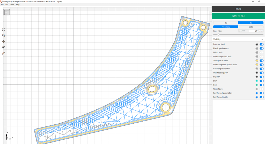The width and height of the screenshot is (265, 144).
Task: Decrease layer index with down arrow
Action: click(x=259, y=31)
